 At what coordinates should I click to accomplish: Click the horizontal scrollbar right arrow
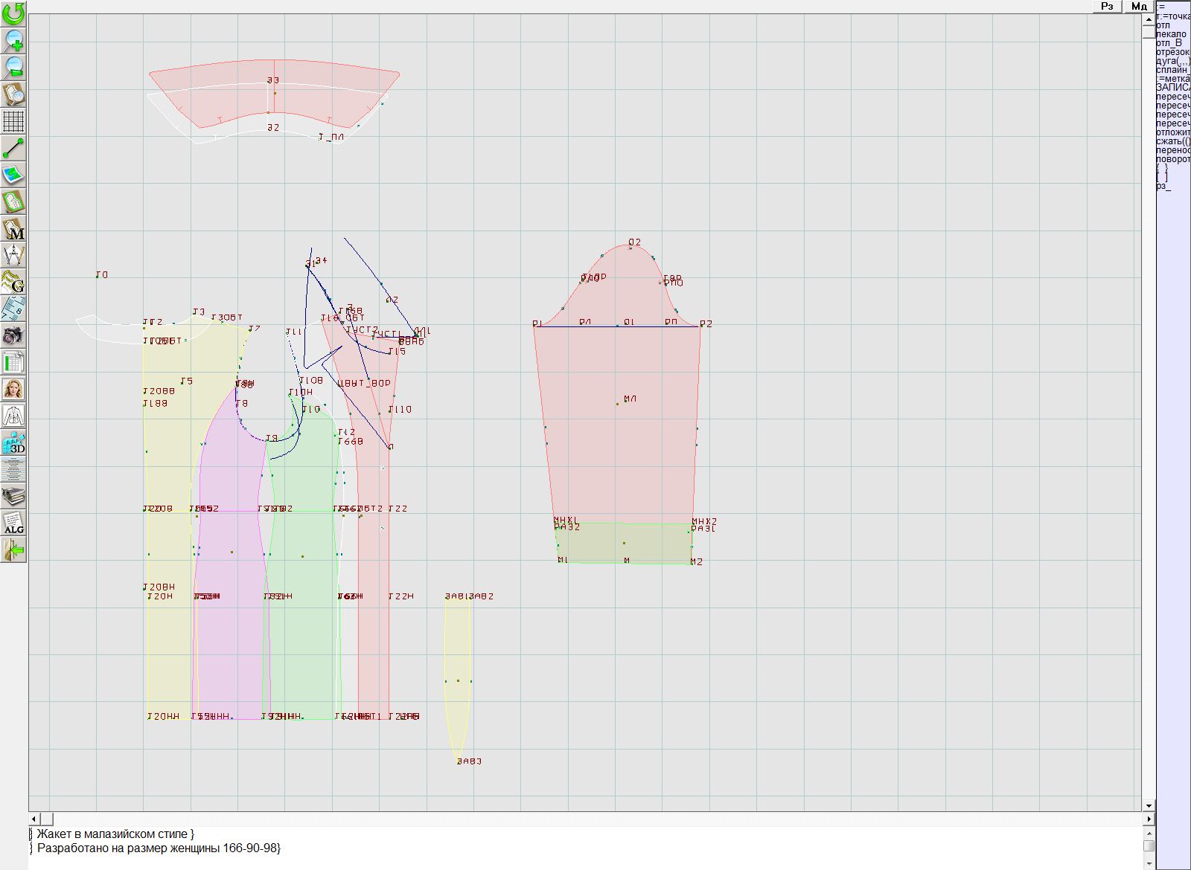(1149, 819)
